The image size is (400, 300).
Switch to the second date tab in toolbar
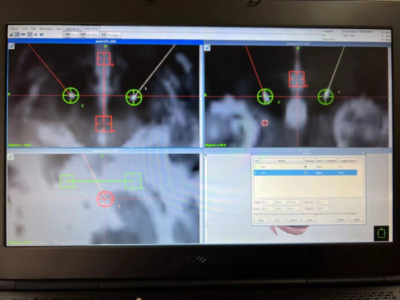pyautogui.click(x=89, y=29)
